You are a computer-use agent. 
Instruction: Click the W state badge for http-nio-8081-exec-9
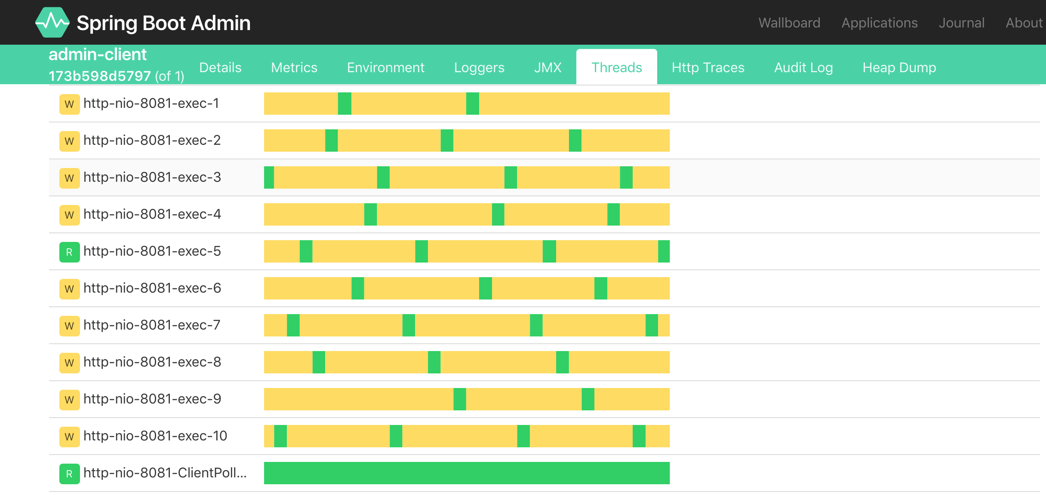point(69,400)
